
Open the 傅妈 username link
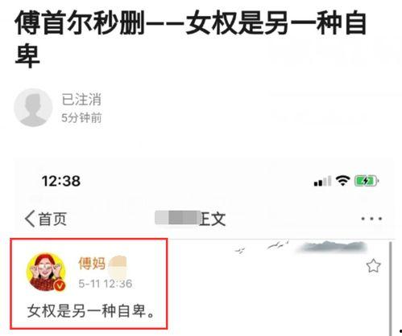(92, 264)
